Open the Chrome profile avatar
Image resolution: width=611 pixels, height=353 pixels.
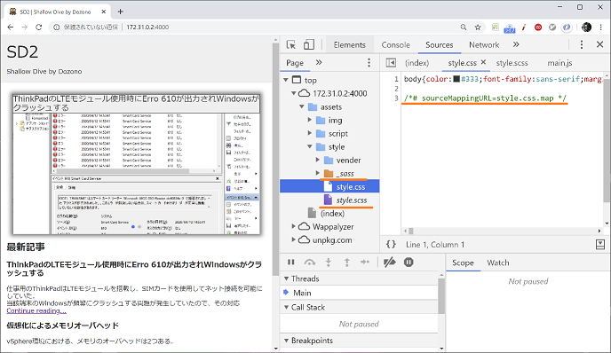pyautogui.click(x=586, y=27)
